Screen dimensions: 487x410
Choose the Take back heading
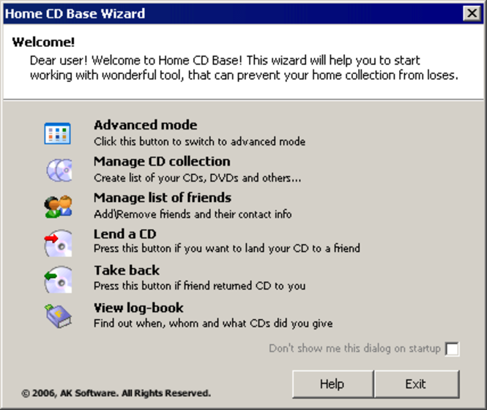[127, 270]
